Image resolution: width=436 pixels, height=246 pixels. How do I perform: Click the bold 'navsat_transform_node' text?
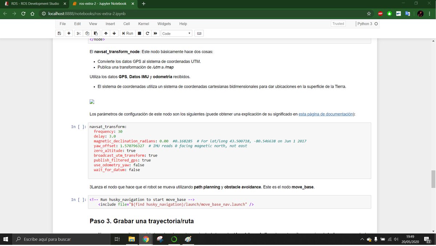point(117,52)
